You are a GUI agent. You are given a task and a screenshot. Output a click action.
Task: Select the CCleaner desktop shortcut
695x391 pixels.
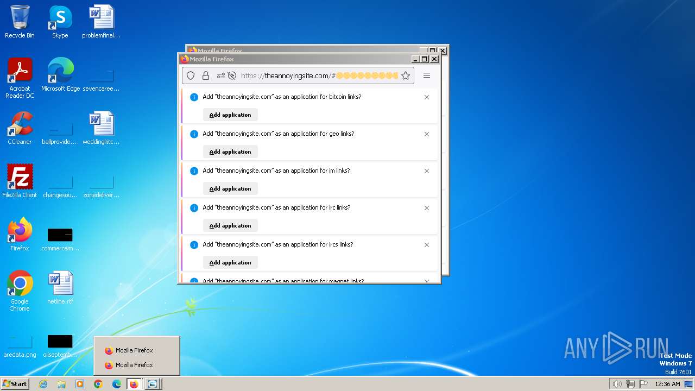pyautogui.click(x=20, y=128)
